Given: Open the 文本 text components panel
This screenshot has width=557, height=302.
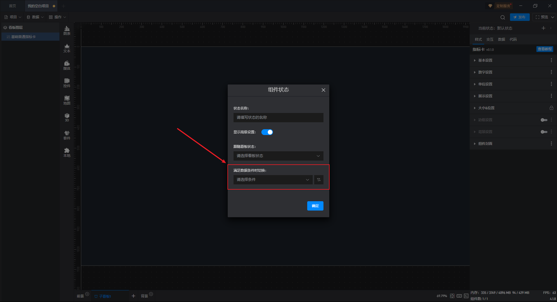Looking at the screenshot, I should pyautogui.click(x=67, y=48).
